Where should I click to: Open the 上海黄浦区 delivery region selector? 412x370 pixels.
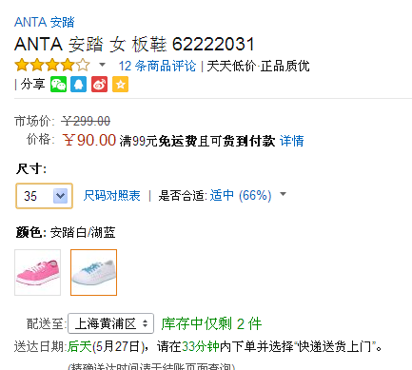pyautogui.click(x=111, y=323)
